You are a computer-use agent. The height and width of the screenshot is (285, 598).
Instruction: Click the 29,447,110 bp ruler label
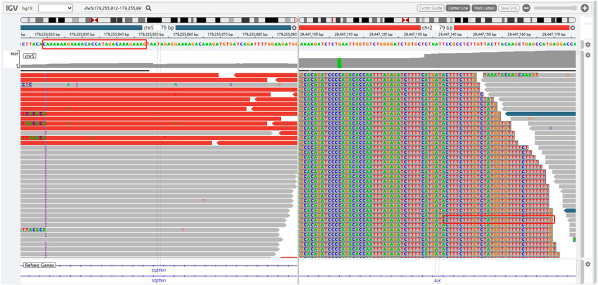pos(345,34)
